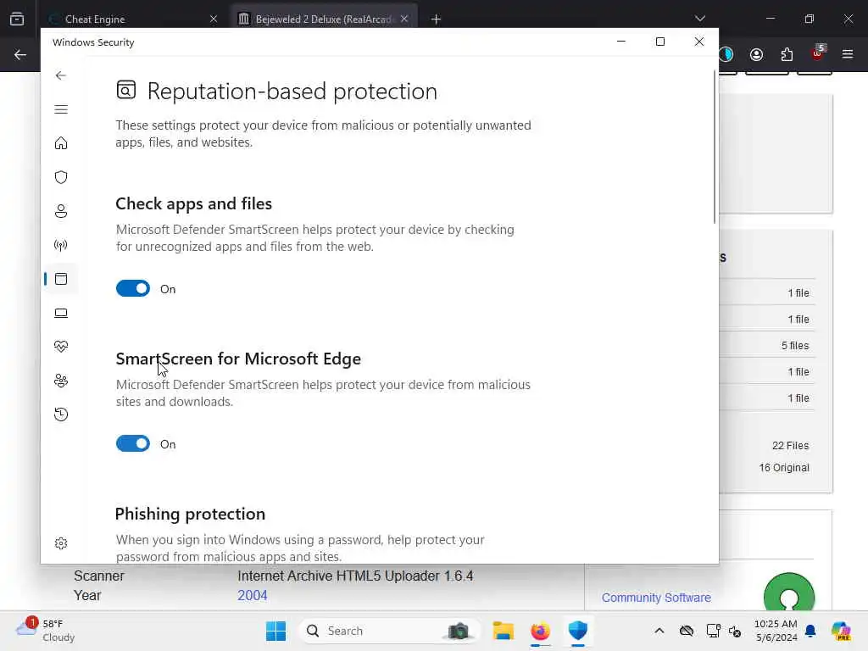Click the '16 Original' entry
This screenshot has height=651, width=868.
tap(784, 468)
